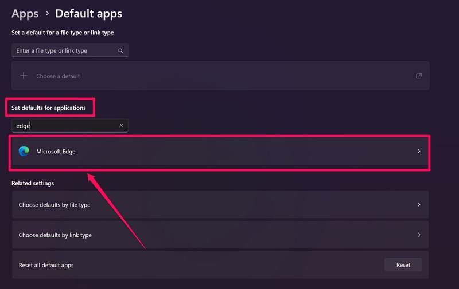Click the open-external icon on Choose a default row
Screen dimensions: 459x289
[419, 76]
